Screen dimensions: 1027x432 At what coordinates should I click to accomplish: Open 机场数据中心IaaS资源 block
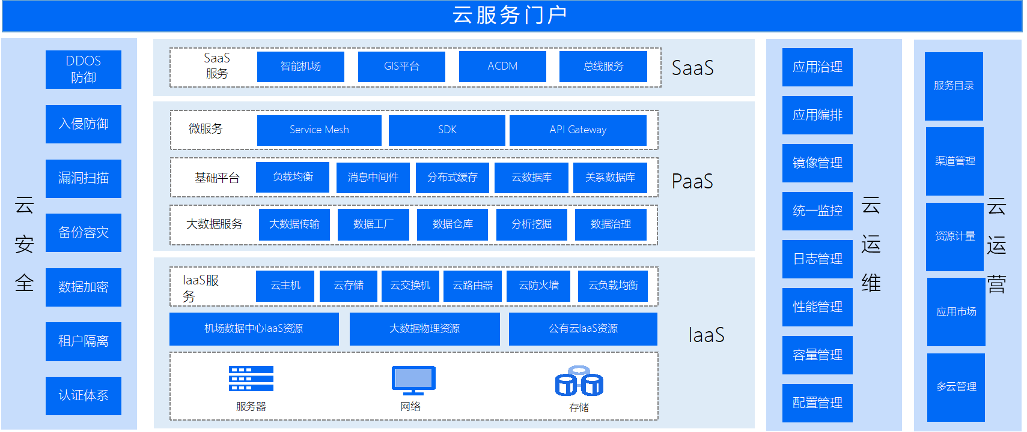click(254, 329)
